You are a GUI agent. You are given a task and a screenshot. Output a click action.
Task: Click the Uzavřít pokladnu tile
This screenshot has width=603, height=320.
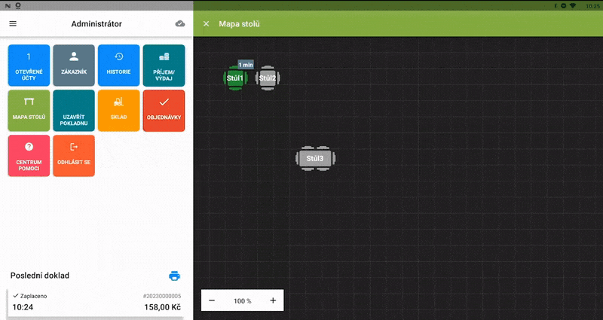pos(74,111)
